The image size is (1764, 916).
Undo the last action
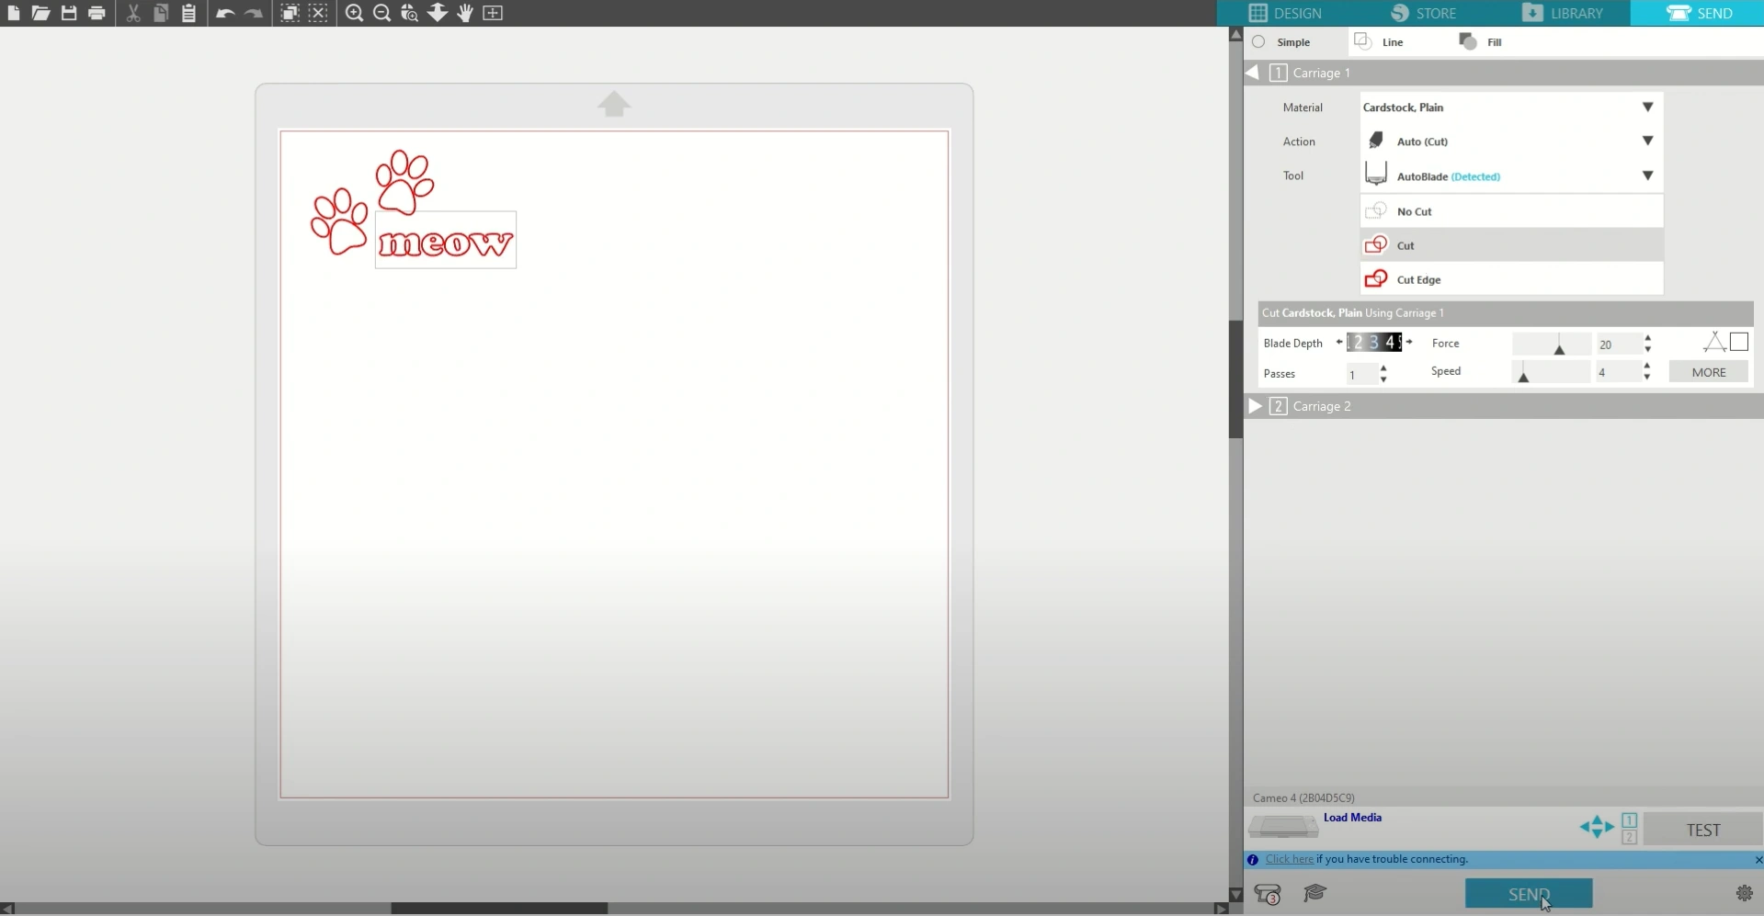pos(226,13)
